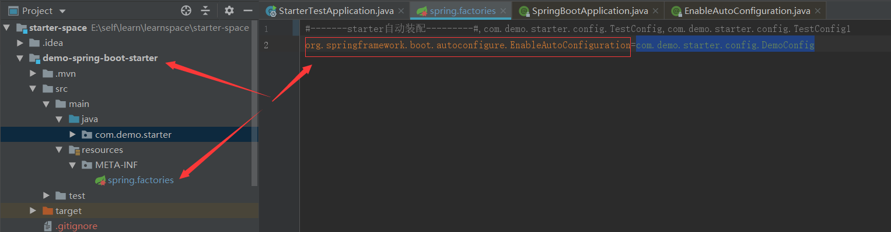This screenshot has height=232, width=891.
Task: Collapse the src folder
Action: [x=33, y=89]
